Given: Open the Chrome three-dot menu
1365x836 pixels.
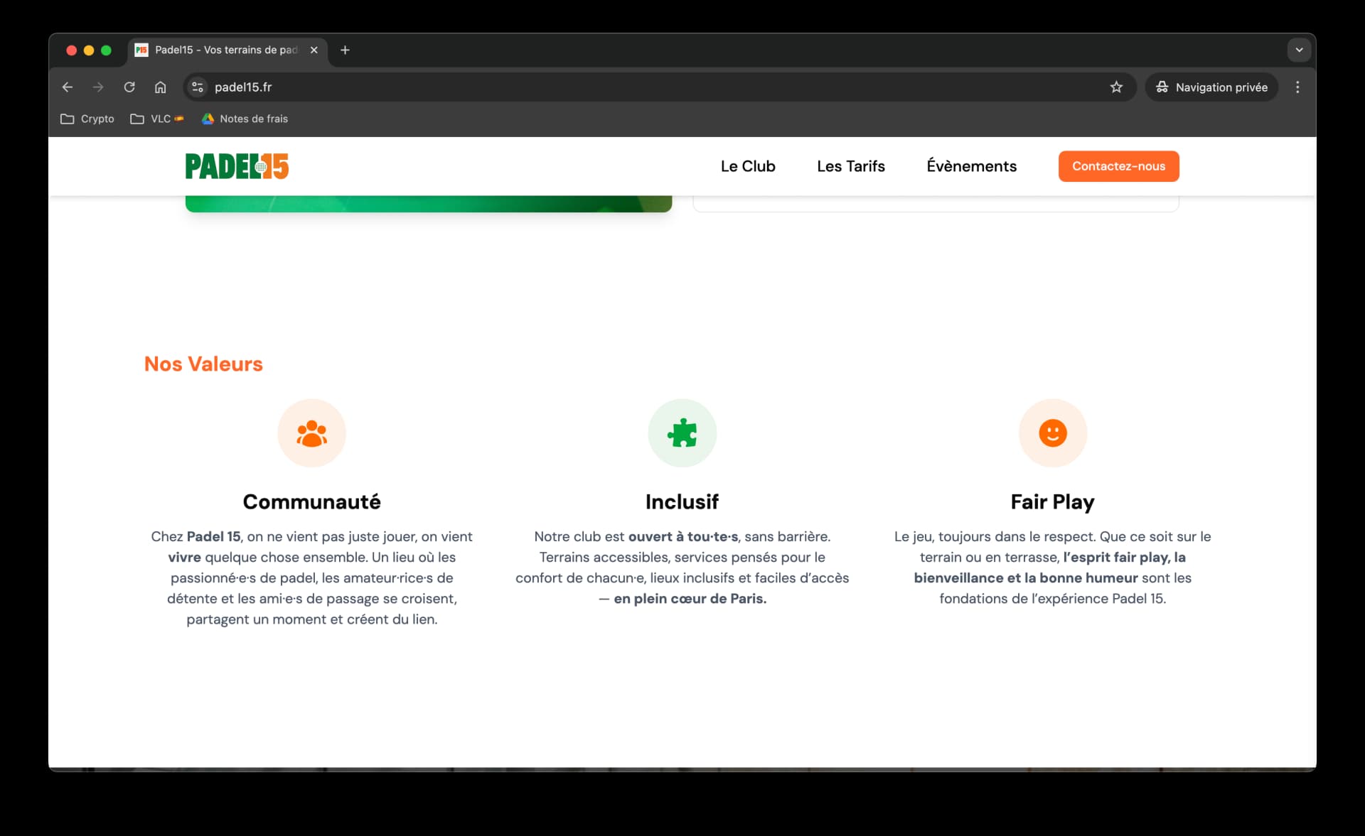Looking at the screenshot, I should point(1297,87).
